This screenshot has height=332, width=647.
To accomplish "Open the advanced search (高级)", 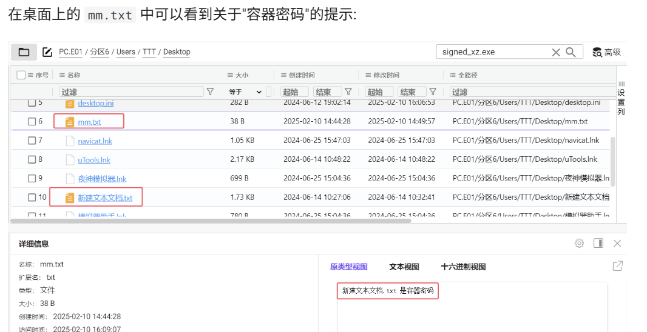I will point(606,52).
